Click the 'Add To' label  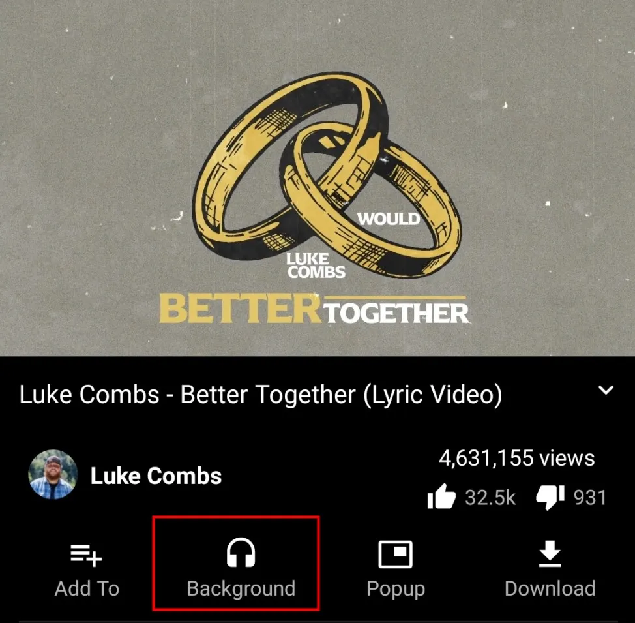(x=87, y=588)
